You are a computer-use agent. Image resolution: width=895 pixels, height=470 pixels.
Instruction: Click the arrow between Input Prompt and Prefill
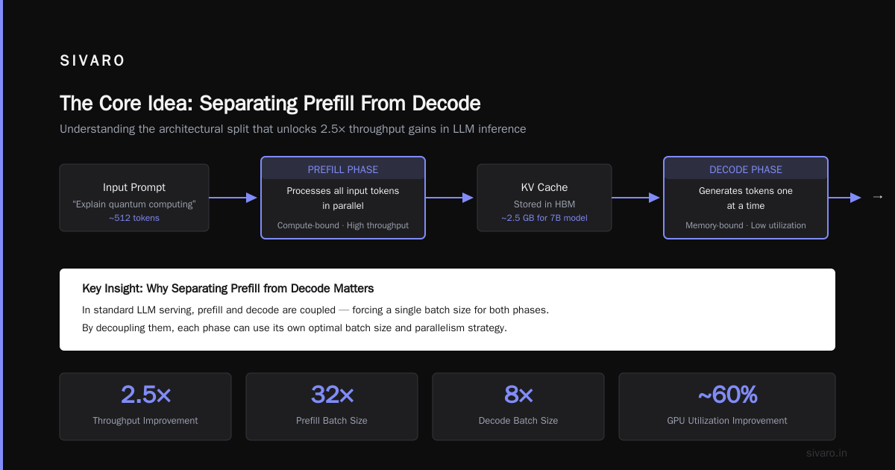tap(233, 198)
